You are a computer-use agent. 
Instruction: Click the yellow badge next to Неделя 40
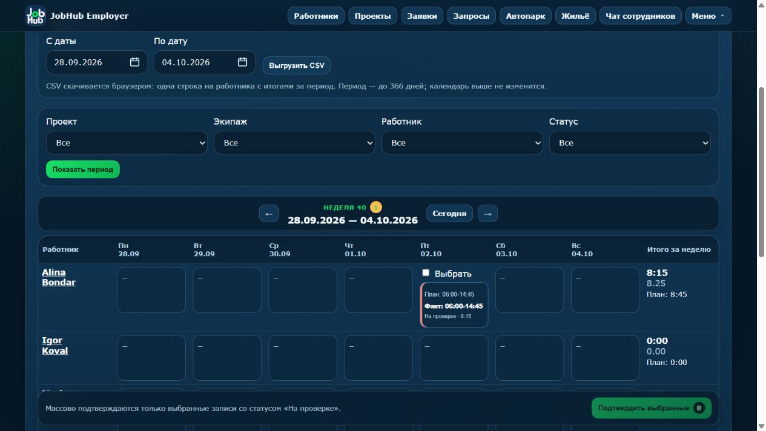(376, 208)
